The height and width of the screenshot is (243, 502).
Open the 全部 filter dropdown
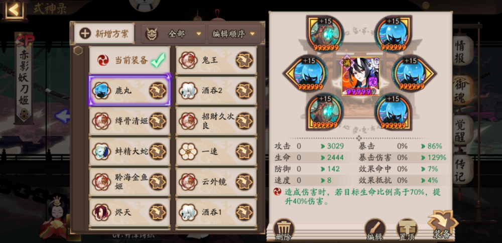173,34
